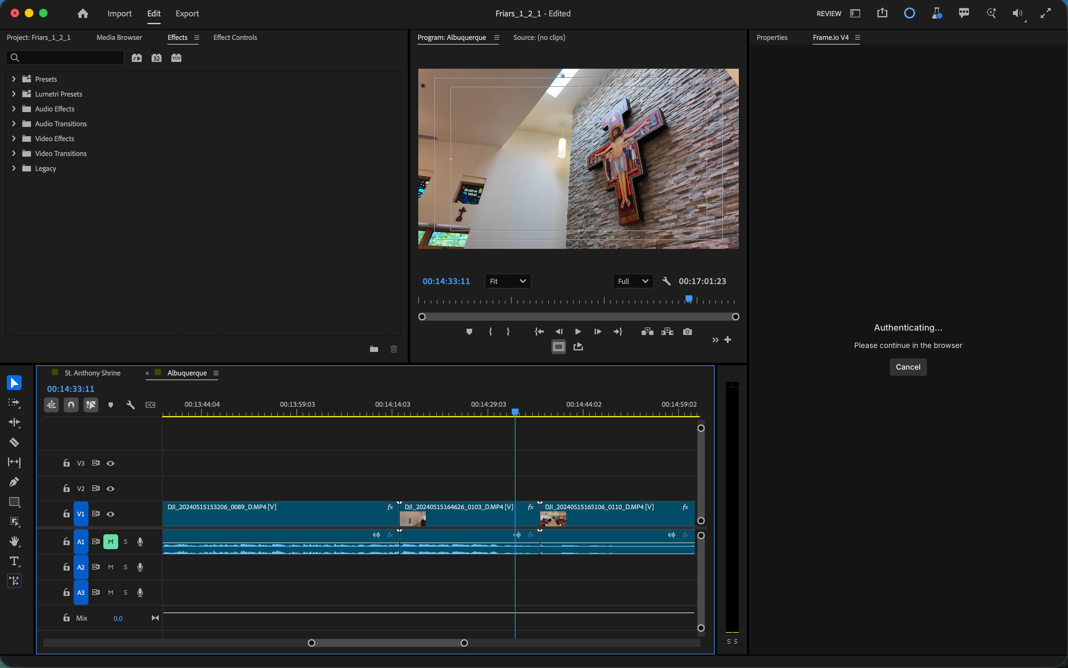Cancel the Frame.io authentication

[x=908, y=367]
